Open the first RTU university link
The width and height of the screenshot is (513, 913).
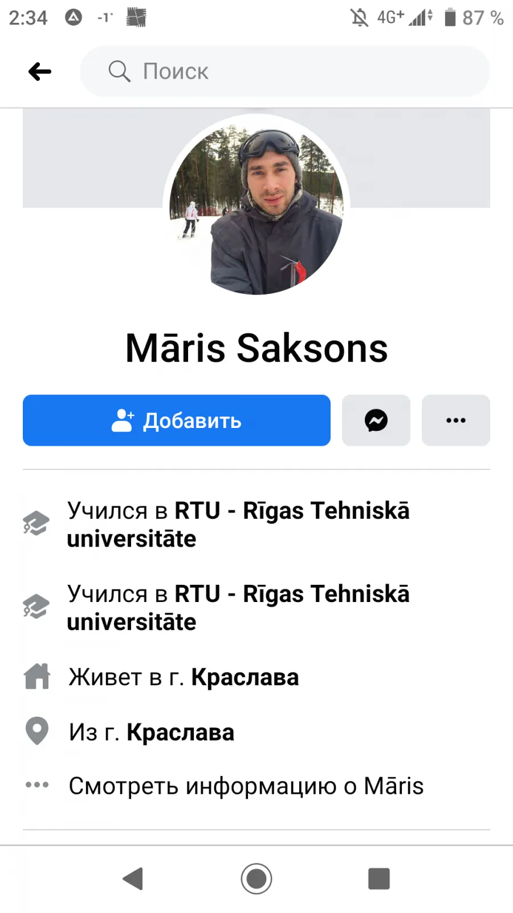[238, 524]
